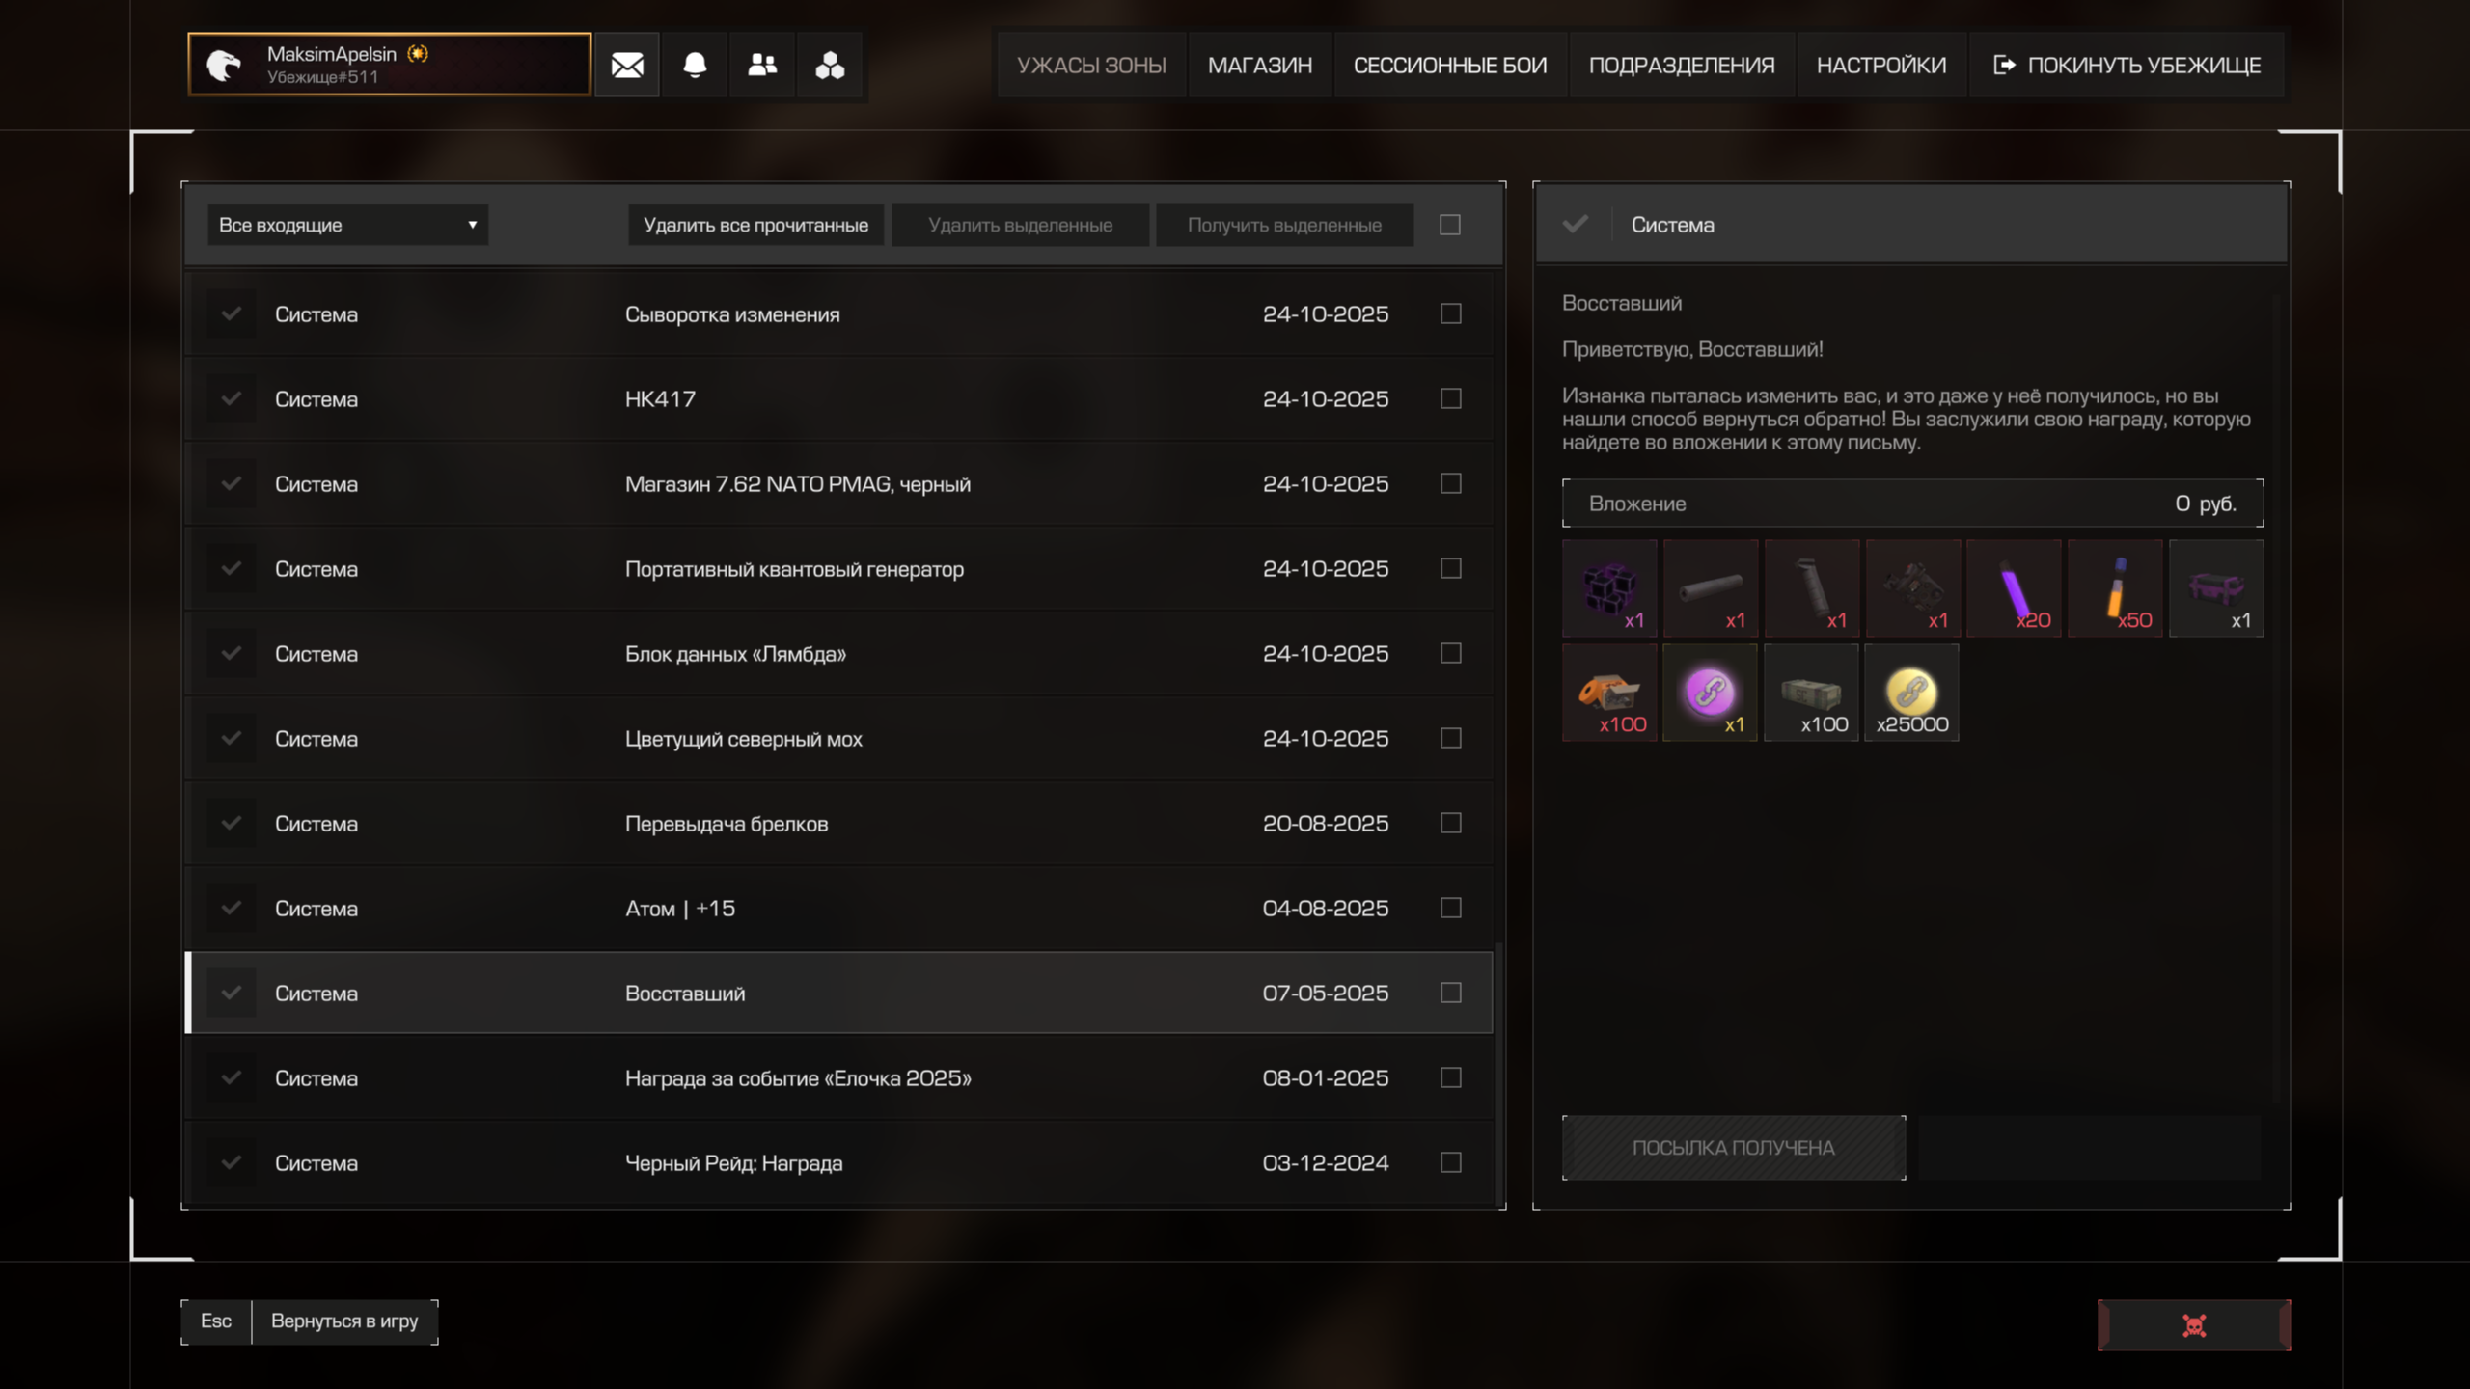The height and width of the screenshot is (1389, 2470).
Task: Click the three-hexagon clan icon
Action: pyautogui.click(x=830, y=65)
